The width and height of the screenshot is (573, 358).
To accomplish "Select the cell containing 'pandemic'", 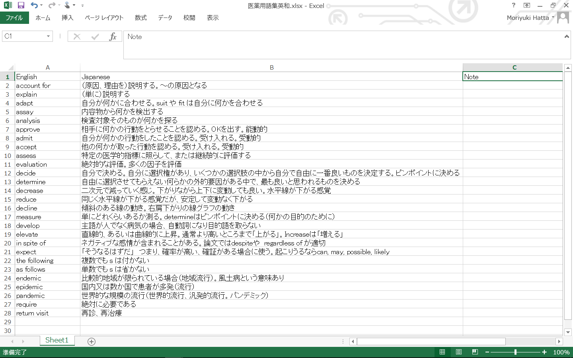I will coord(47,296).
